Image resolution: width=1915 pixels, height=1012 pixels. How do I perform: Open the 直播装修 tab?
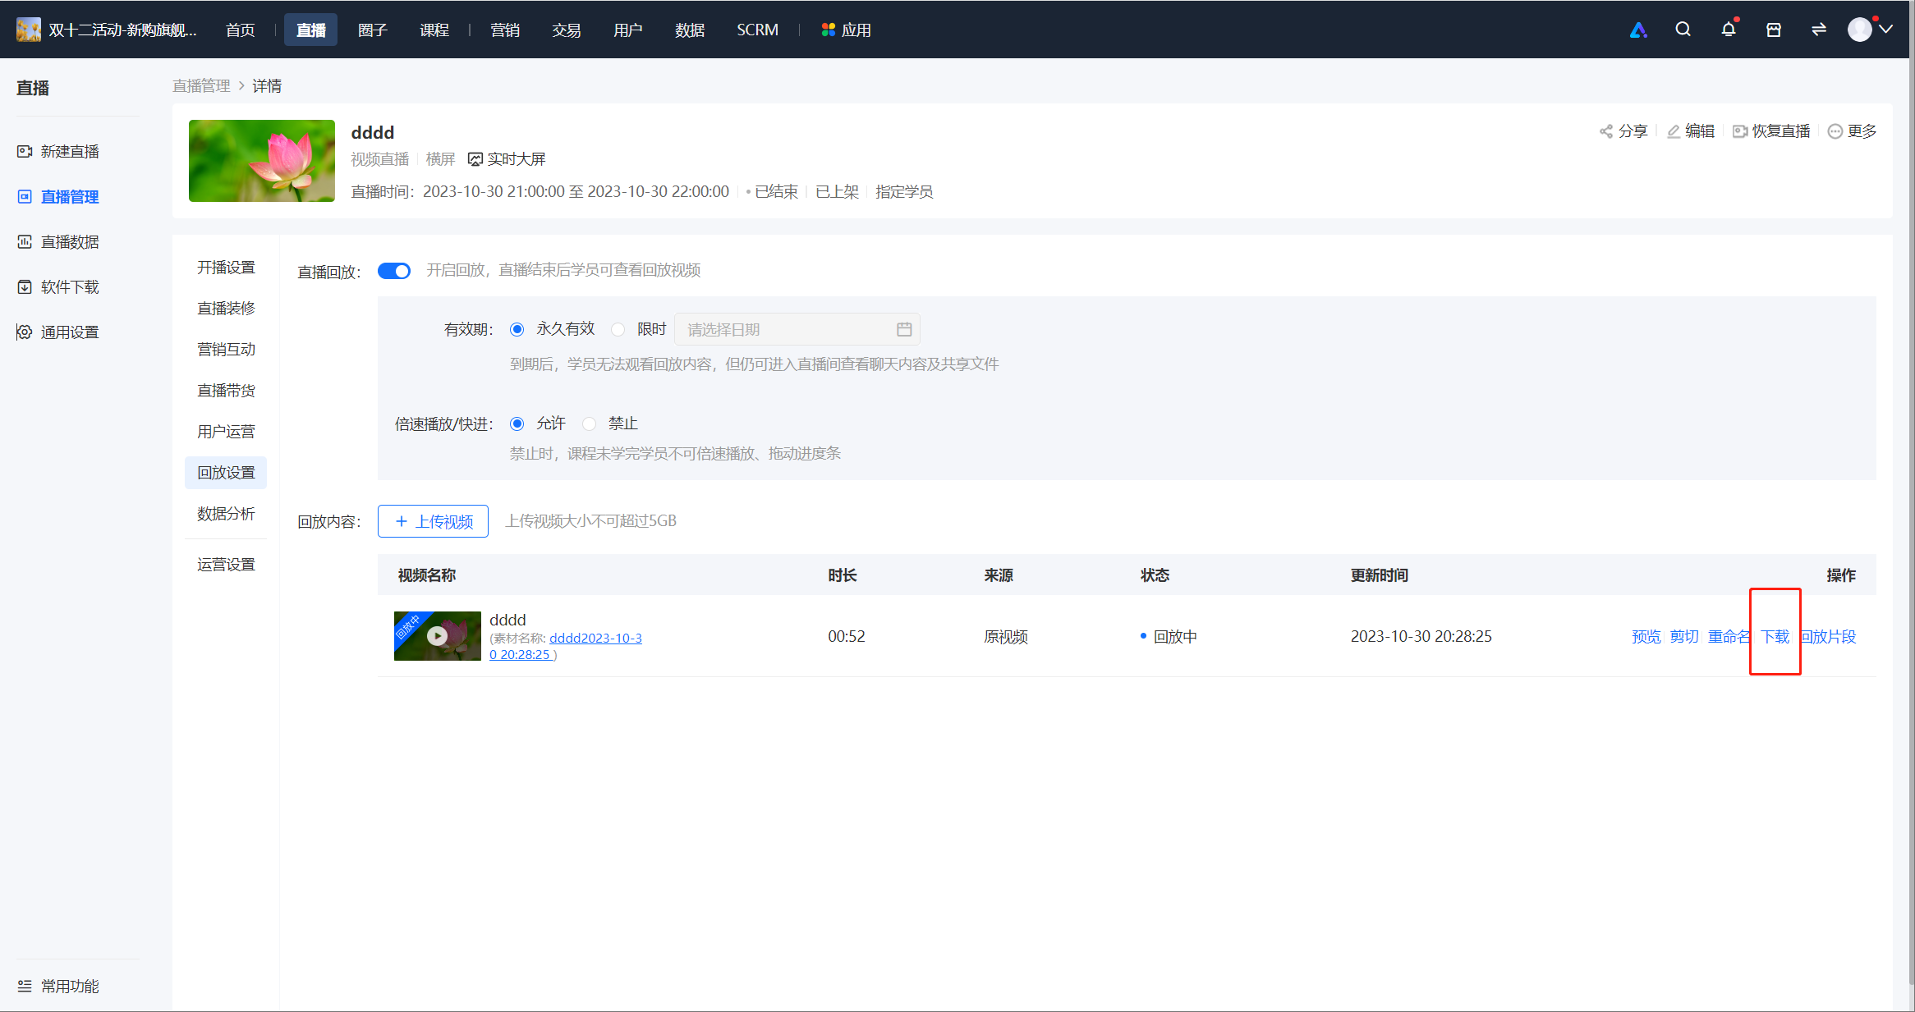[x=226, y=309]
